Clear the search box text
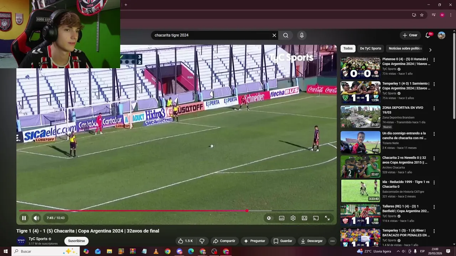The image size is (456, 256). [x=274, y=35]
